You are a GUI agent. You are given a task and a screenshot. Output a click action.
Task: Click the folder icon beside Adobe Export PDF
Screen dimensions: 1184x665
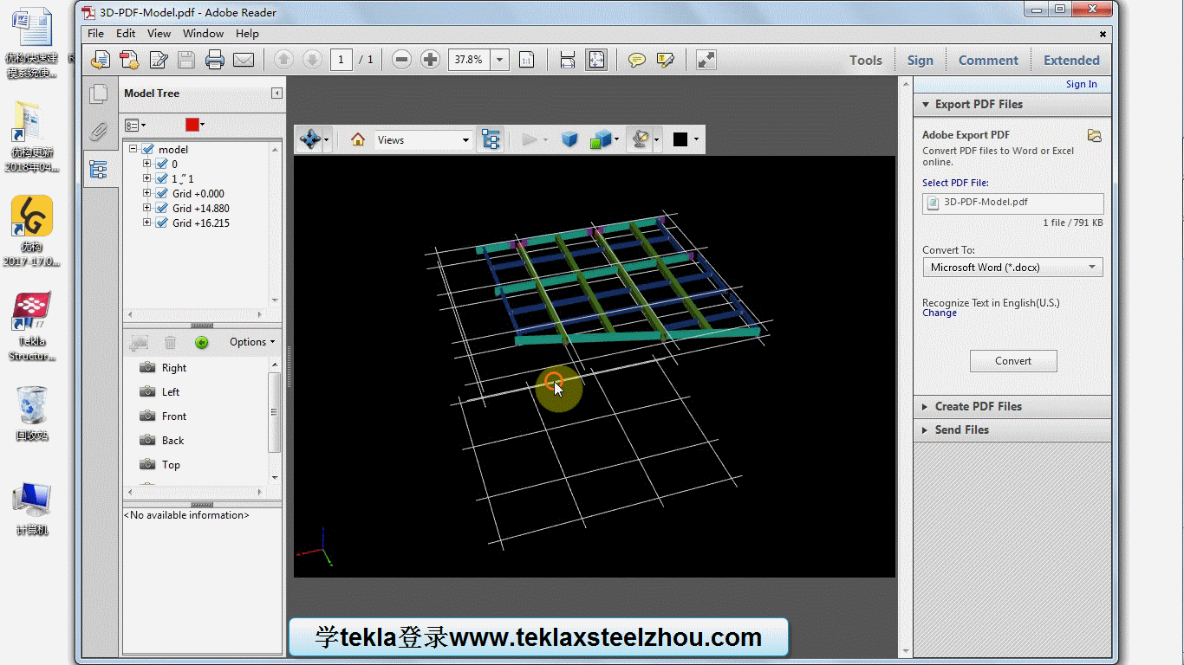click(x=1095, y=136)
